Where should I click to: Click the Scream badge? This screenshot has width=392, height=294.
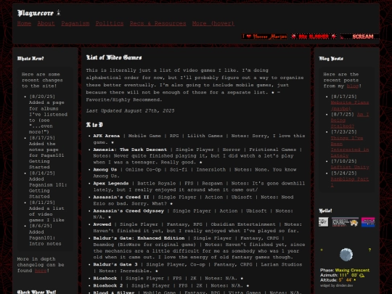(x=359, y=36)
